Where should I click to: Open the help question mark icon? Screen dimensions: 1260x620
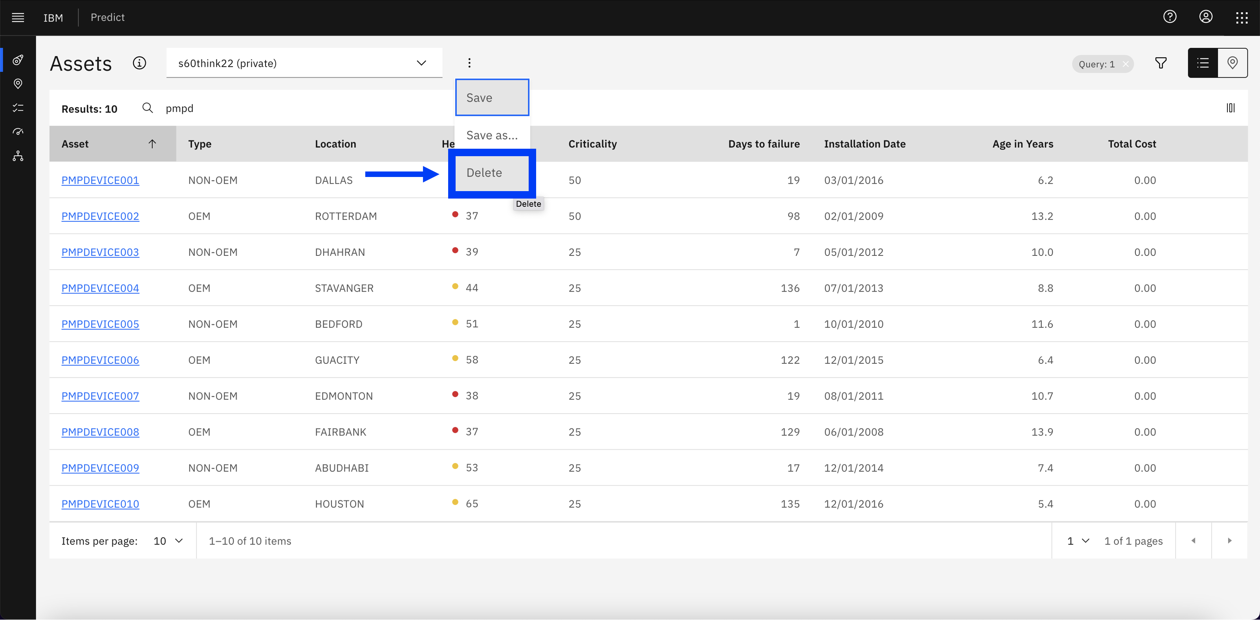click(1170, 17)
